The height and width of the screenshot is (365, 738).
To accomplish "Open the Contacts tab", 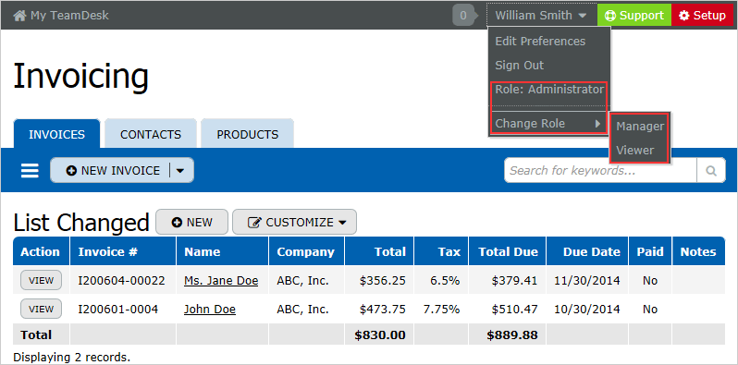I will [151, 135].
